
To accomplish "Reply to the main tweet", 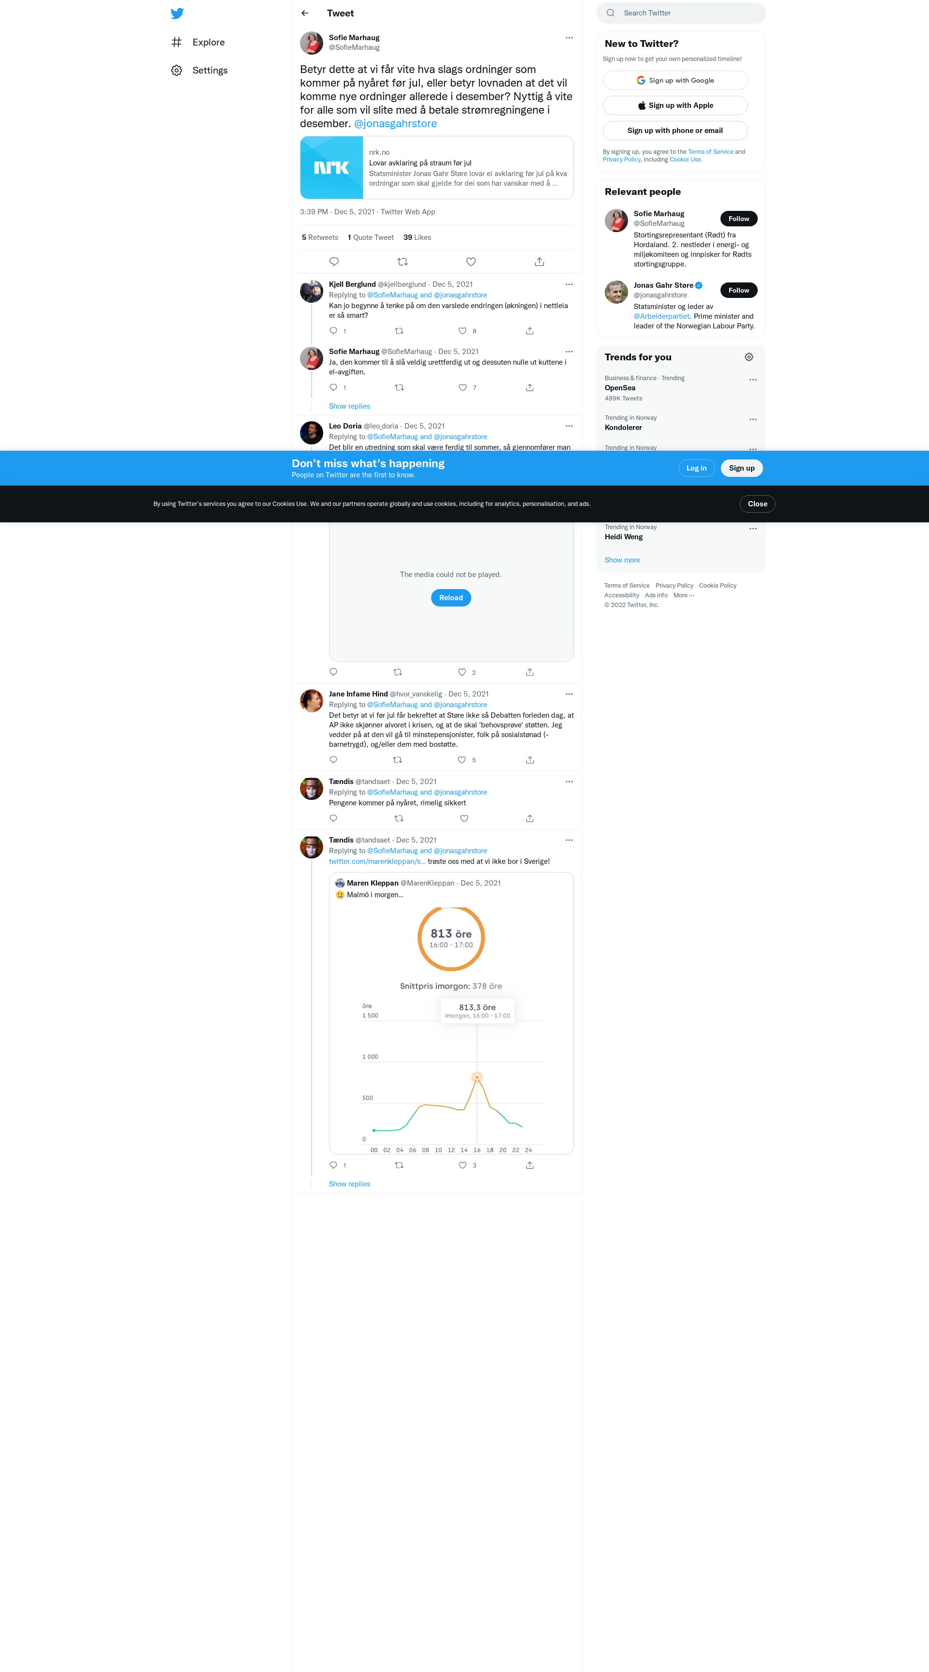I will click(x=334, y=262).
